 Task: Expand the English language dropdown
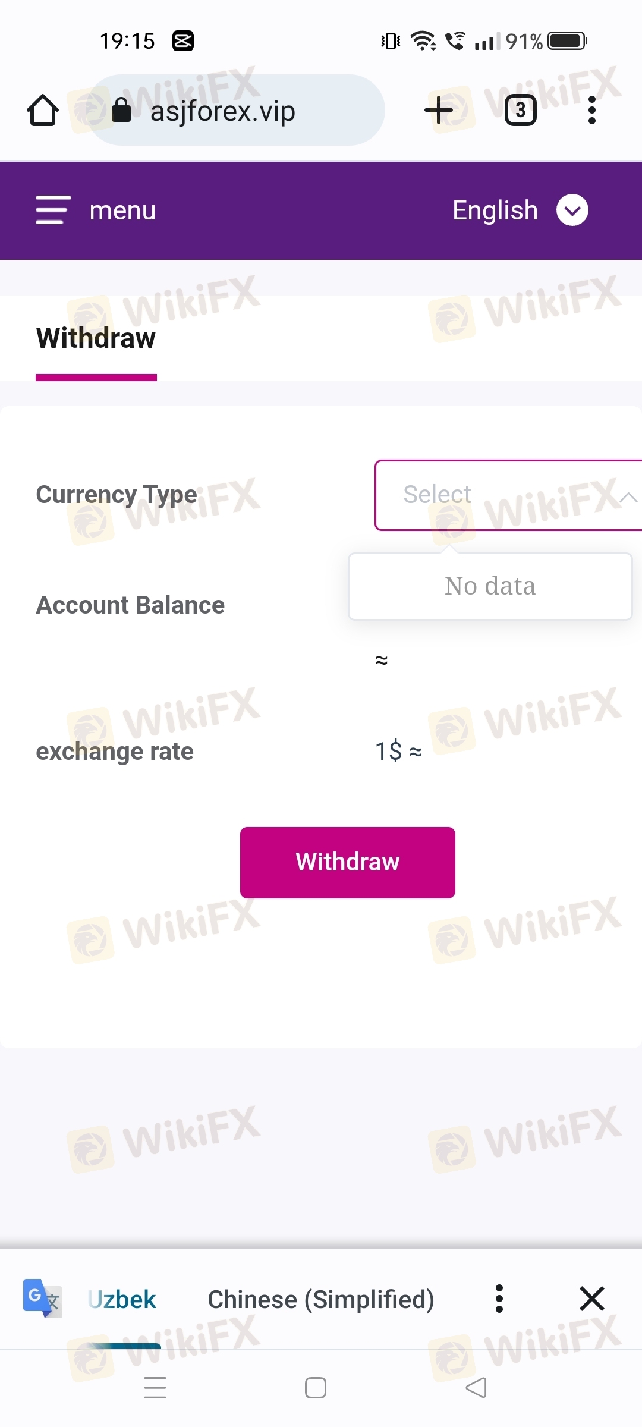pyautogui.click(x=572, y=210)
